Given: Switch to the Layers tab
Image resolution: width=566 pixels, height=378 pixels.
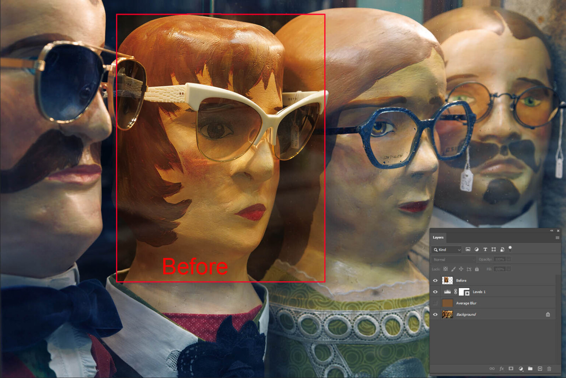Looking at the screenshot, I should coord(438,237).
